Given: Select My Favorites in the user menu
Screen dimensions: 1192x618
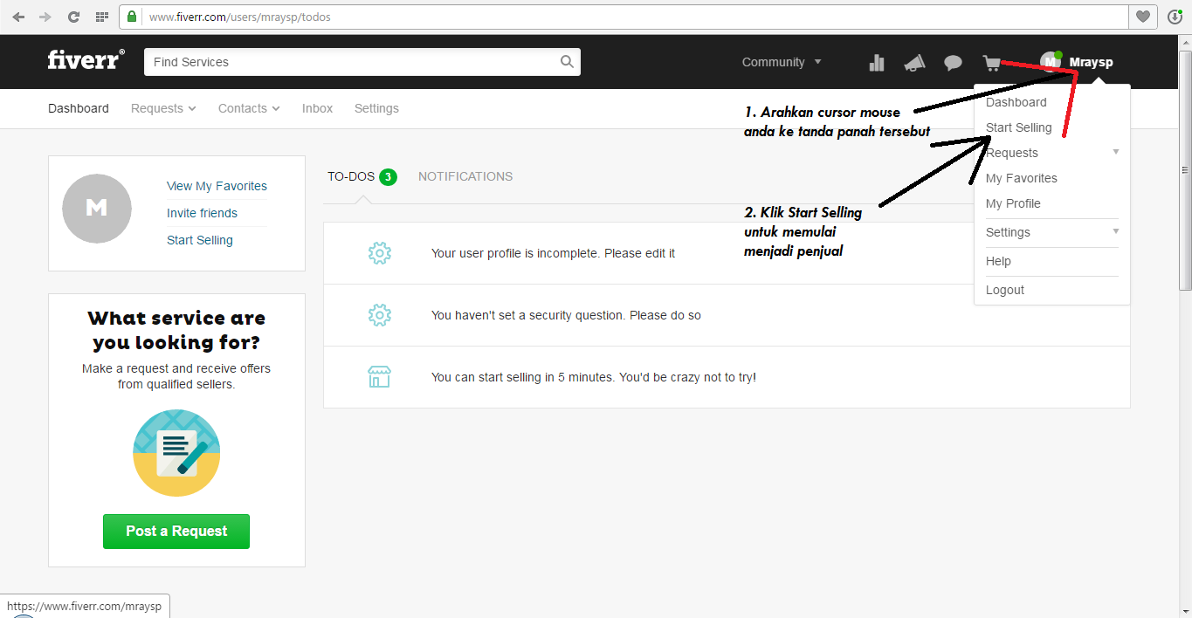Looking at the screenshot, I should click(x=1021, y=178).
